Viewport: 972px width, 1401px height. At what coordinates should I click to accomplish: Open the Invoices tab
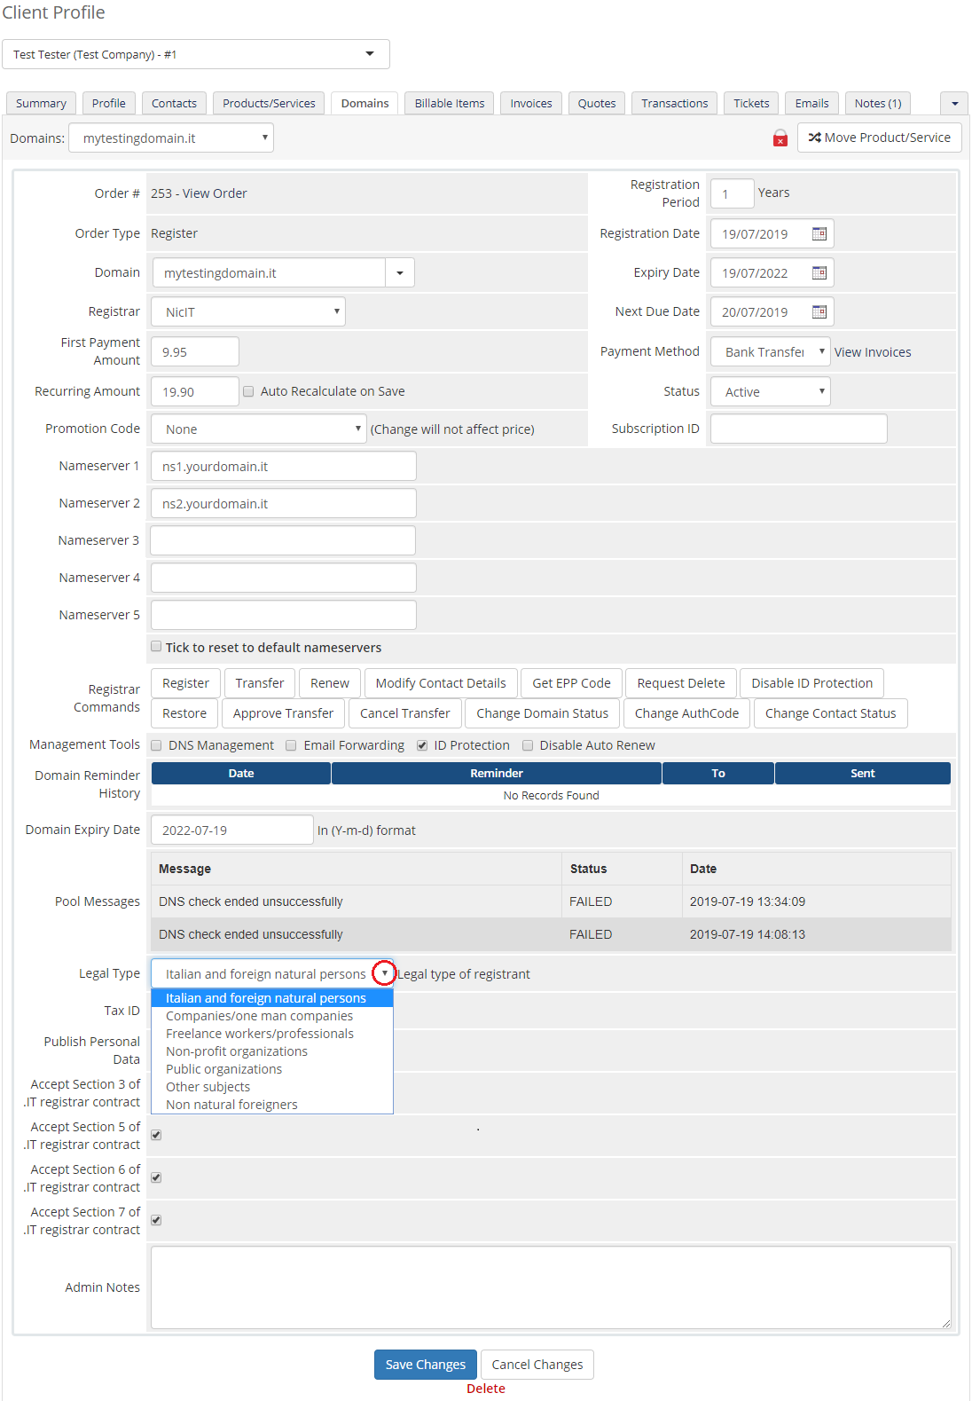click(531, 103)
